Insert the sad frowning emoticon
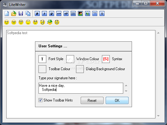 (14, 22)
